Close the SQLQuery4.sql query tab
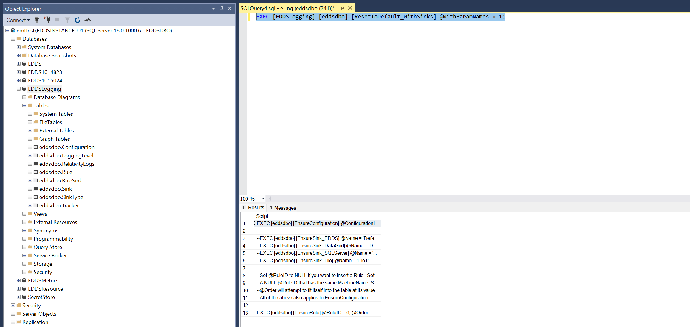 tap(350, 8)
